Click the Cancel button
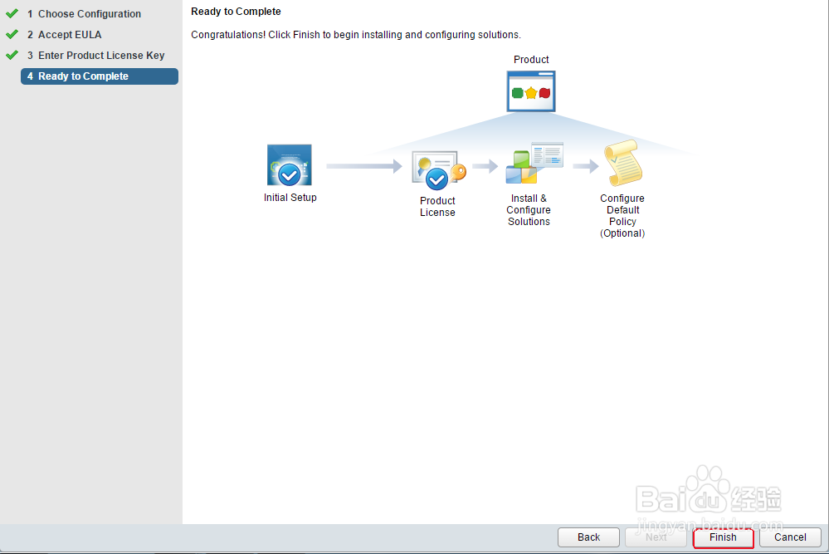The image size is (829, 554). pyautogui.click(x=790, y=537)
